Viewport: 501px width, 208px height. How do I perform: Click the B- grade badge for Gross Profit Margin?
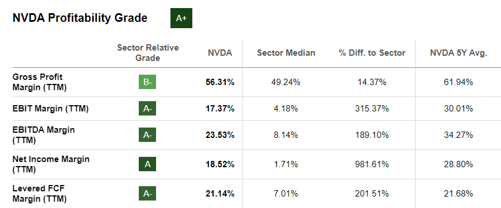coord(147,82)
